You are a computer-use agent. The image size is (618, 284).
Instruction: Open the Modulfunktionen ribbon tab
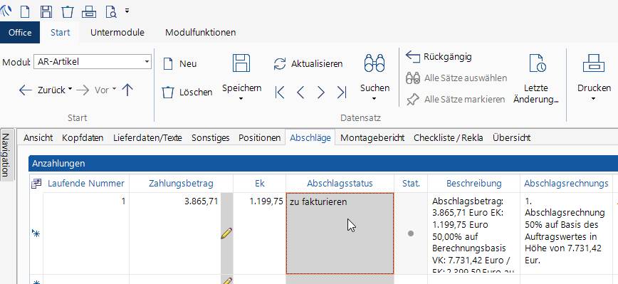click(200, 32)
